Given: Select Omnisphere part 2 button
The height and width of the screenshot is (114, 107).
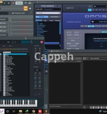Looking at the screenshot, I should 93,10.
